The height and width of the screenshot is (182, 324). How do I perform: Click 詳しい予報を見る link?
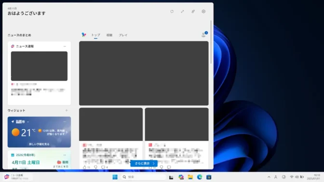tap(39, 144)
